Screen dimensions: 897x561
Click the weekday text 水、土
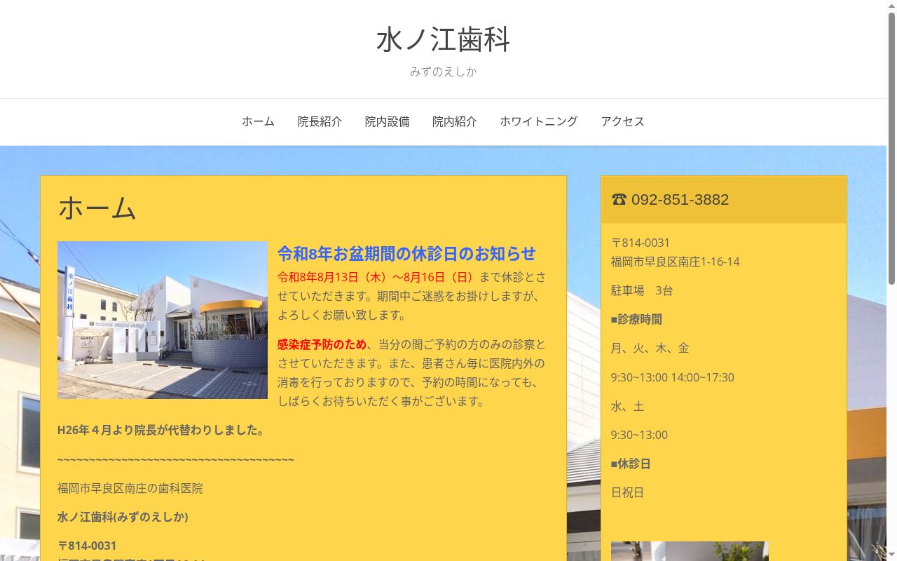(x=627, y=406)
